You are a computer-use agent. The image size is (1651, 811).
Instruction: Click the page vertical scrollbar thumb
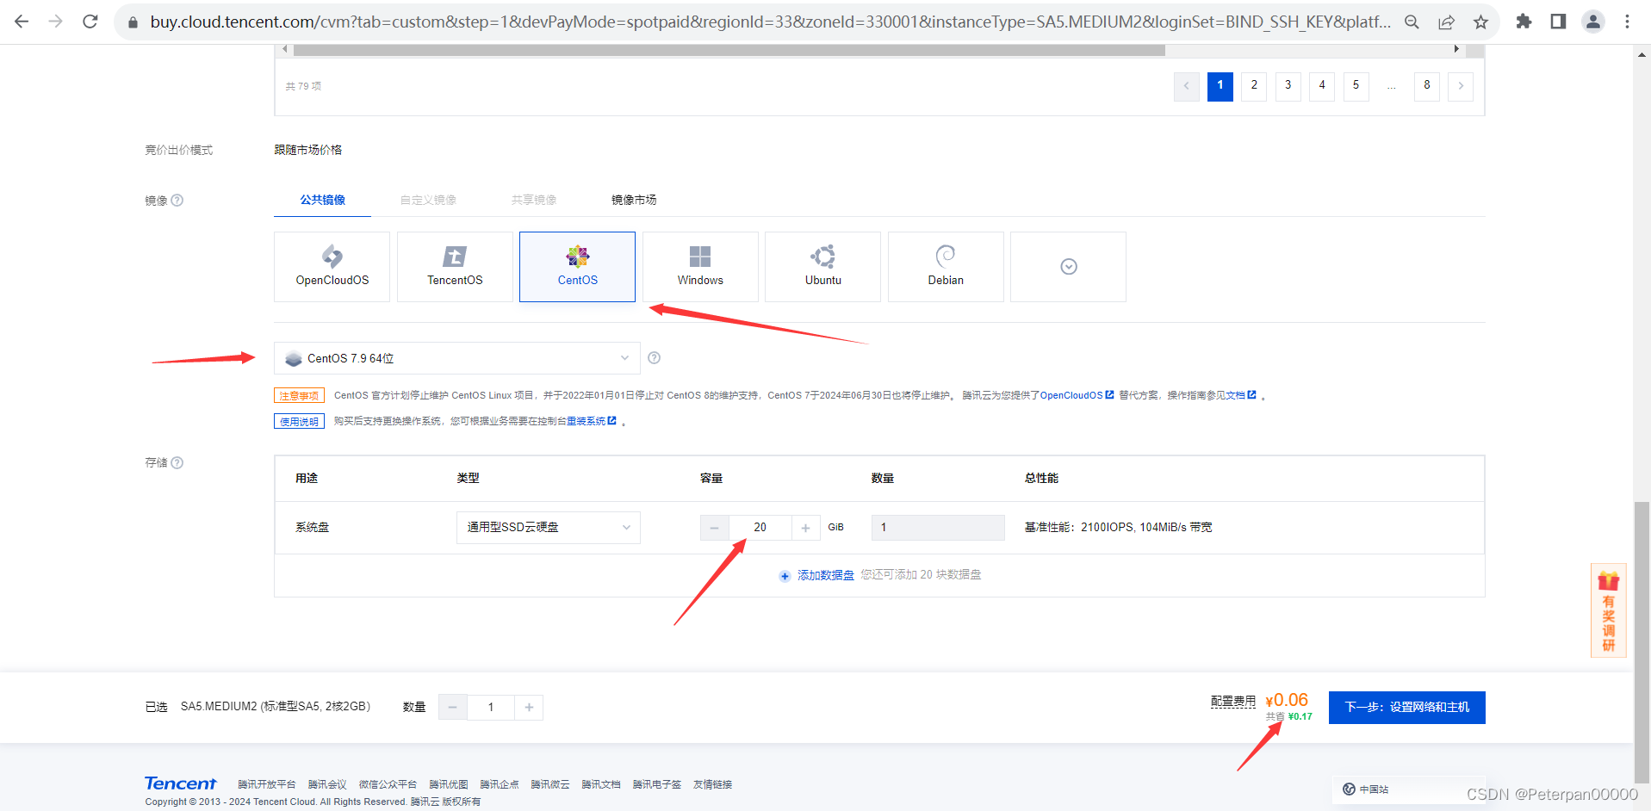click(1642, 641)
